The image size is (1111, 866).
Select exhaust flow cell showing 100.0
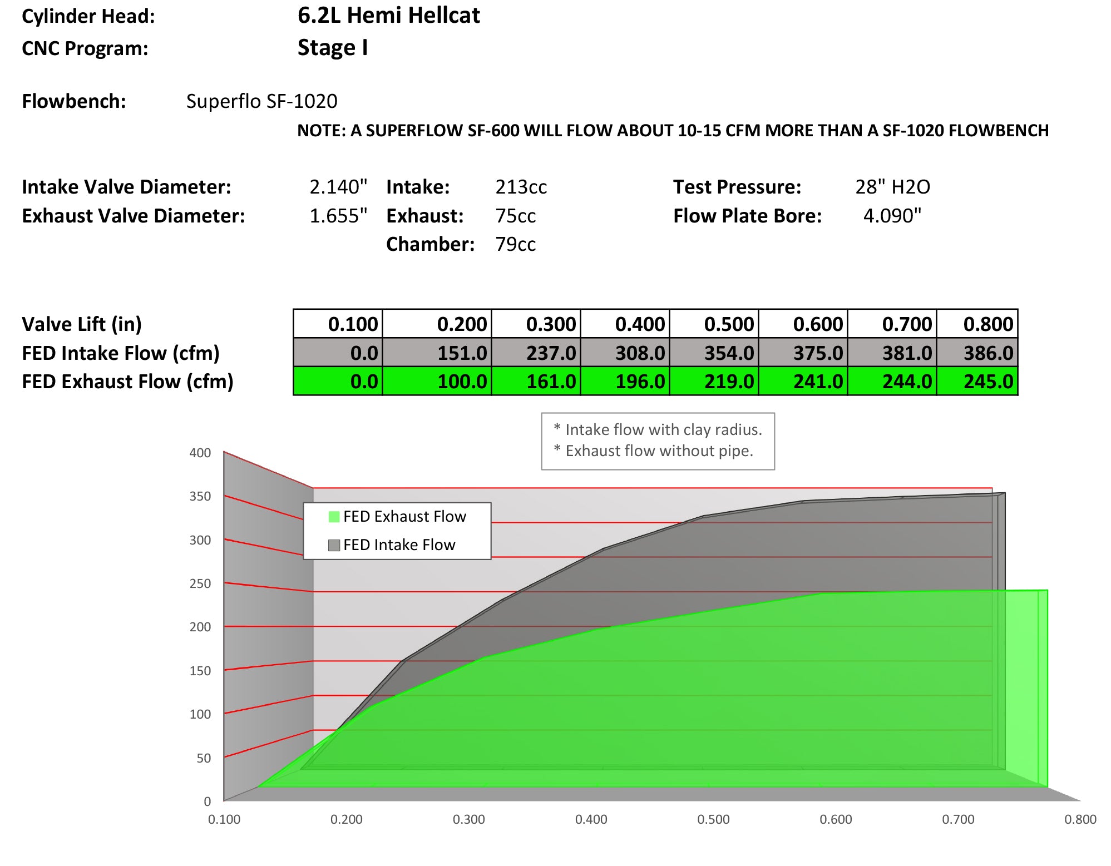pyautogui.click(x=437, y=382)
